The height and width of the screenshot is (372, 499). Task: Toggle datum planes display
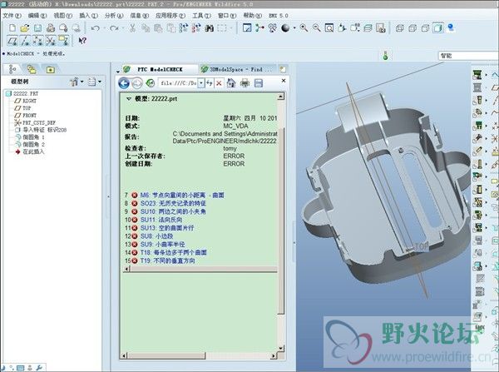(x=12, y=41)
